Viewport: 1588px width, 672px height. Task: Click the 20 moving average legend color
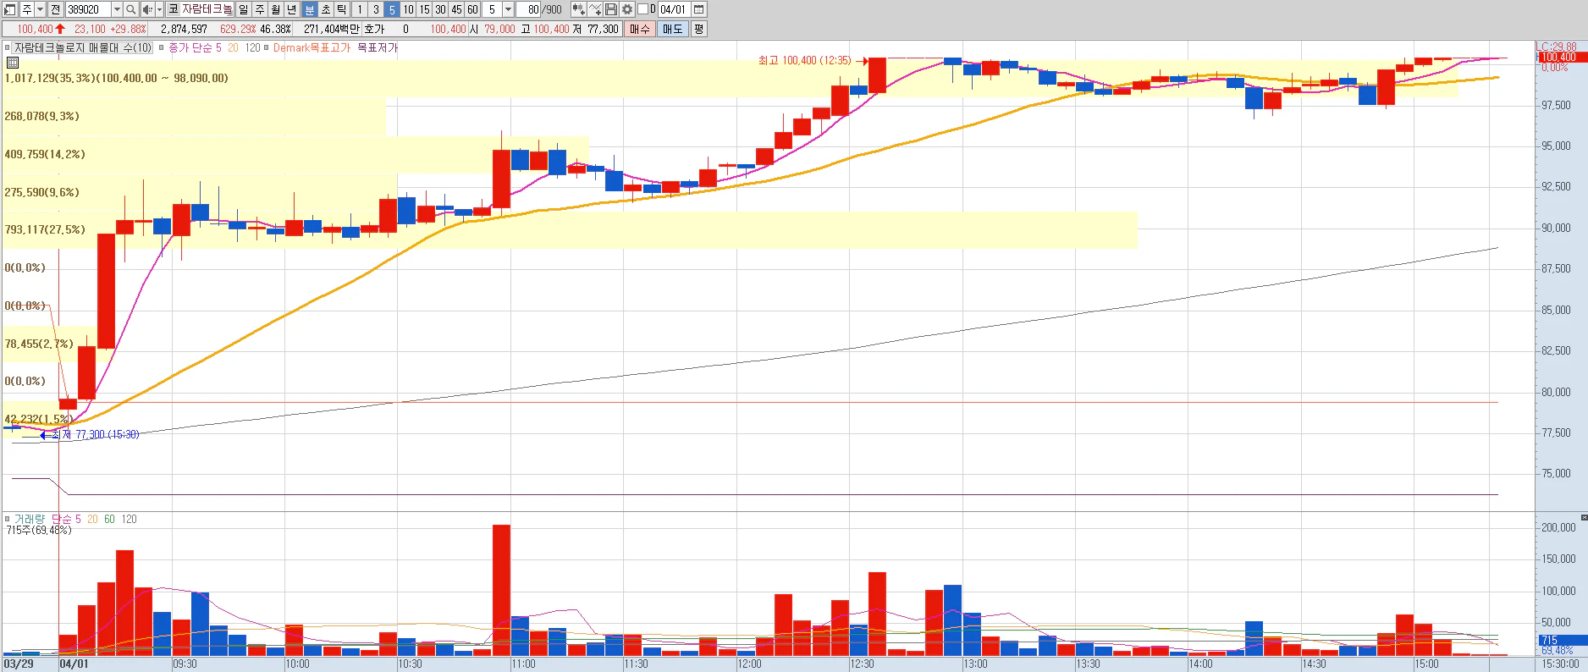[x=234, y=47]
